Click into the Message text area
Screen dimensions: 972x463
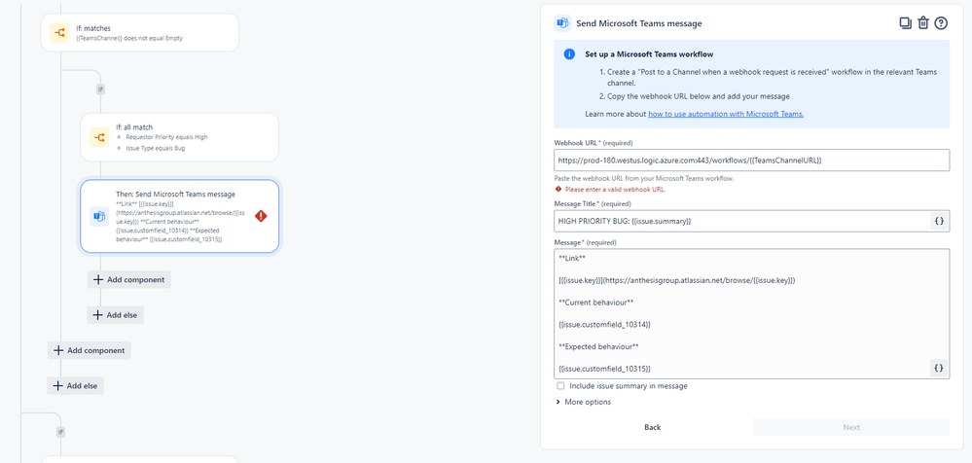(x=751, y=313)
